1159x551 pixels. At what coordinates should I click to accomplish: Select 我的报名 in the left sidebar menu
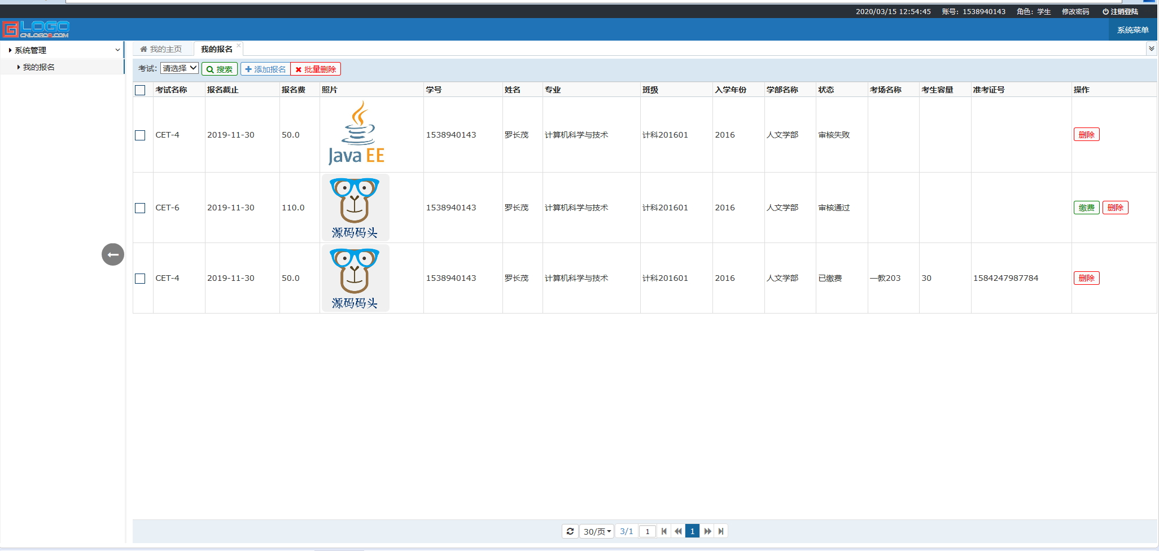(x=38, y=67)
